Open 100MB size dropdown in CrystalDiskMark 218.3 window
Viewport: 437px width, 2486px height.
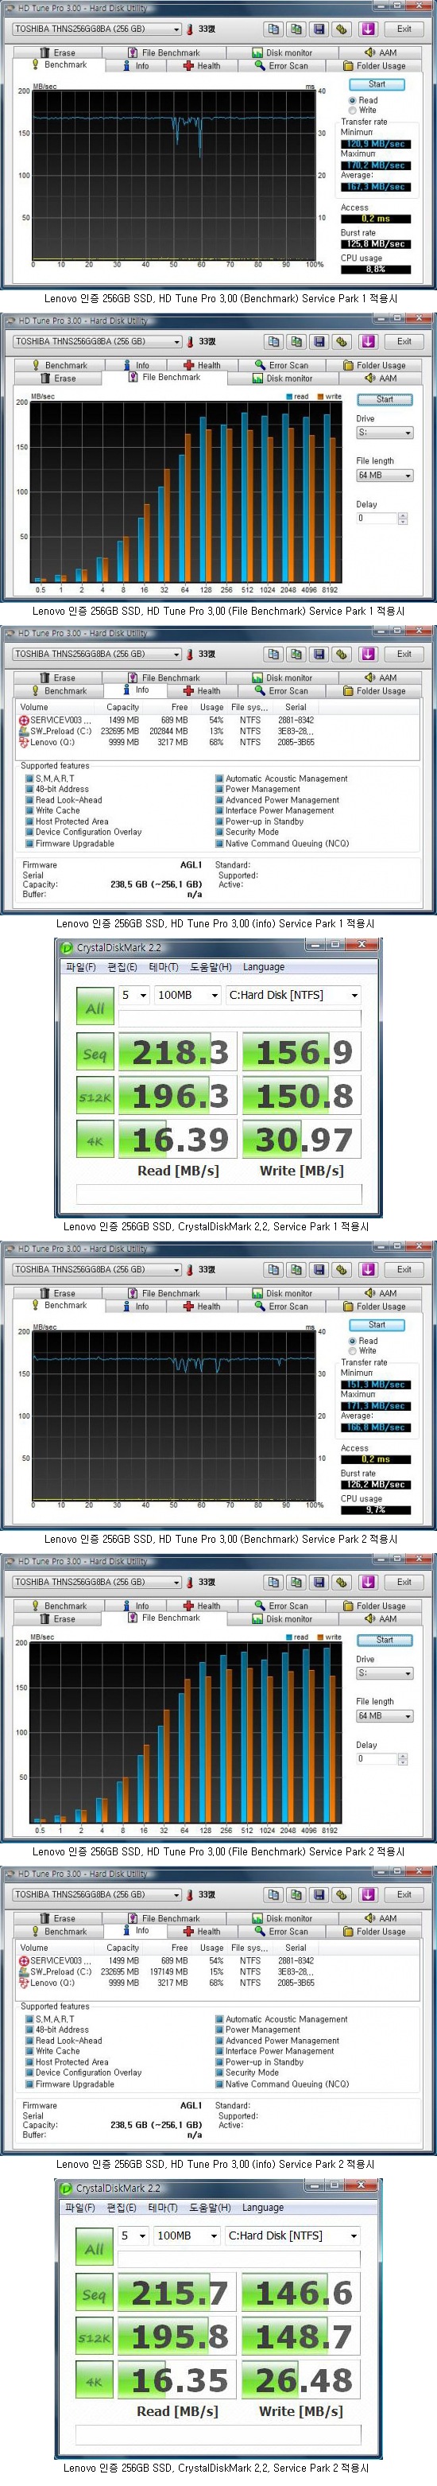pos(188,995)
